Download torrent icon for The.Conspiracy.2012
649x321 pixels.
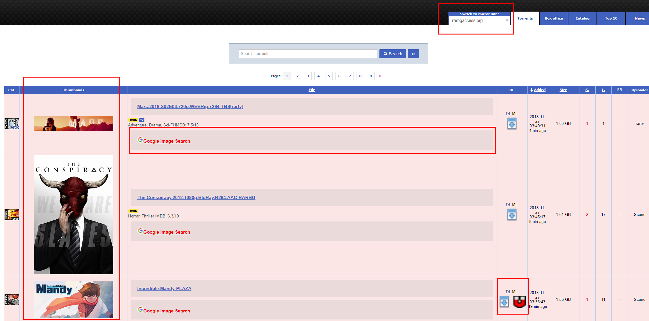coord(512,215)
